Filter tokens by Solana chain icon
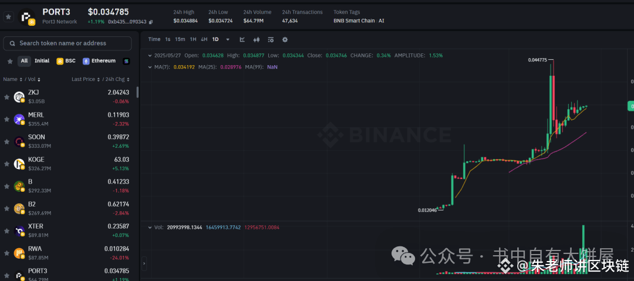This screenshot has height=281, width=634. click(x=127, y=61)
